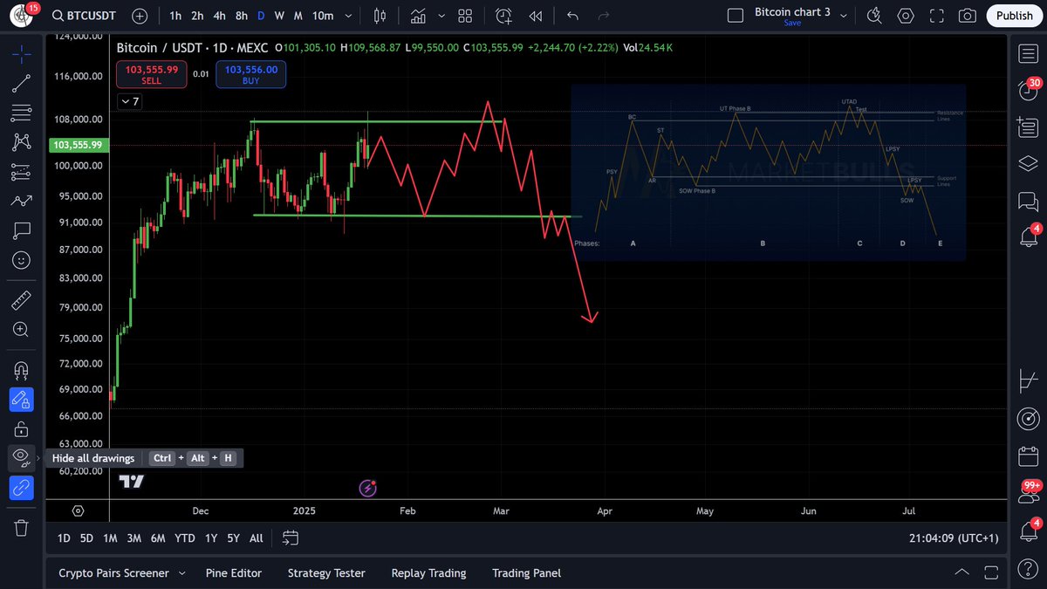The image size is (1047, 589).
Task: Activate the zoom in tool
Action: point(22,330)
